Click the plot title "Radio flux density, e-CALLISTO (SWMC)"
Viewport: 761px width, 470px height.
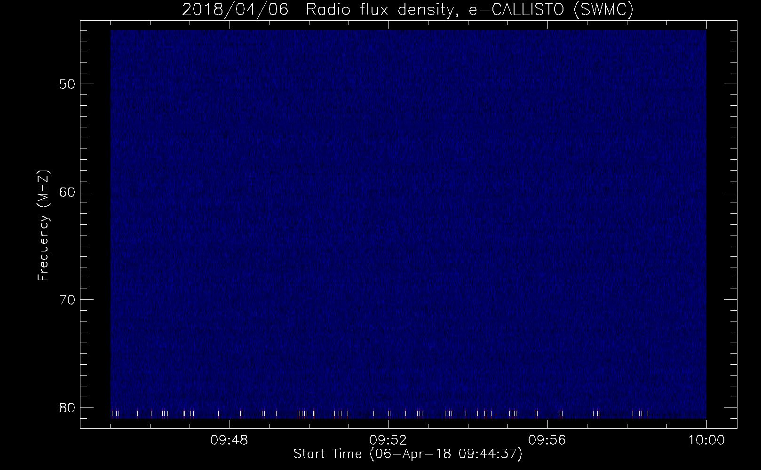pos(469,10)
